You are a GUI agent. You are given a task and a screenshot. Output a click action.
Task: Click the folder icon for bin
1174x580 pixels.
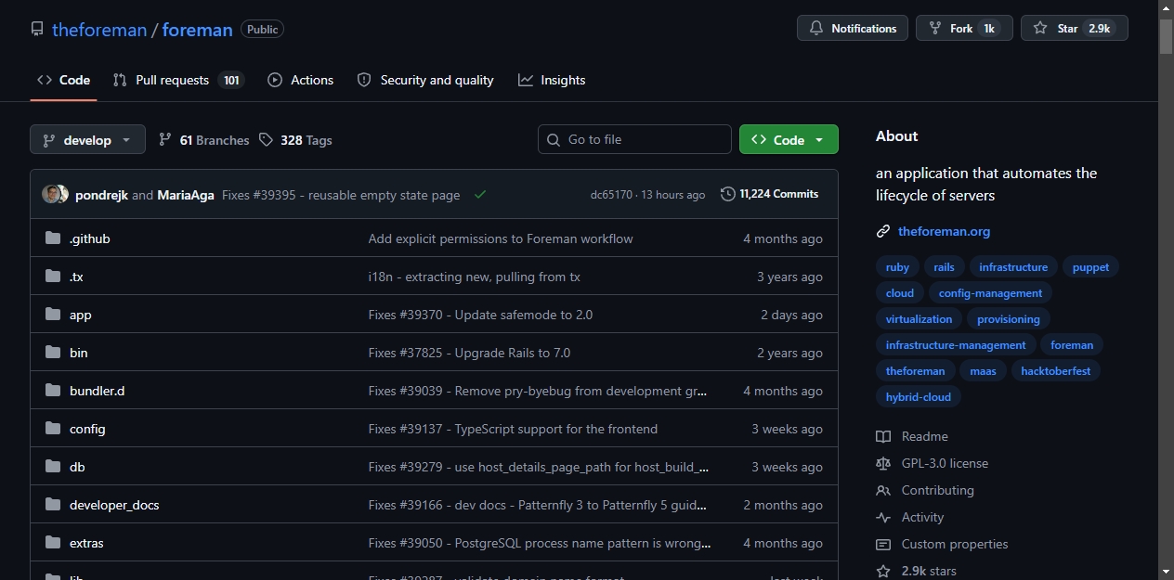pyautogui.click(x=53, y=353)
